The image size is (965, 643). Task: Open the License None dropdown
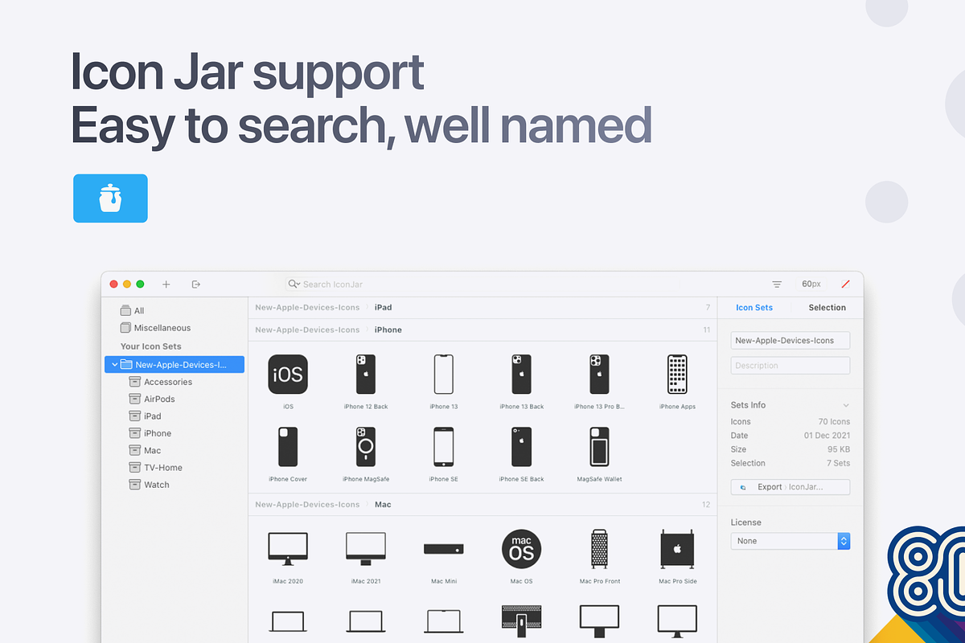[790, 541]
